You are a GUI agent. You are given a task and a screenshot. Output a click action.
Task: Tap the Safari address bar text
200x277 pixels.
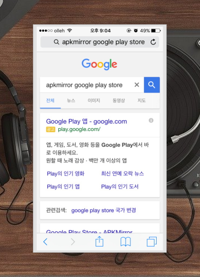103,42
